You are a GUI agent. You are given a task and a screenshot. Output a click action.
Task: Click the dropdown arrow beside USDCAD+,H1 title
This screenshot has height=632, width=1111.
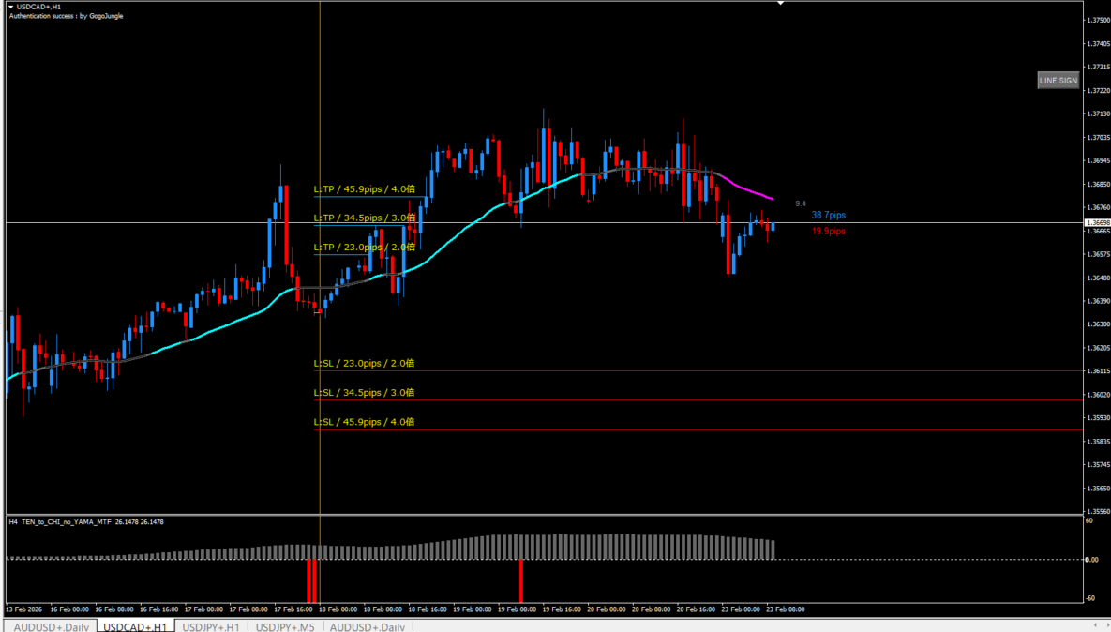9,7
